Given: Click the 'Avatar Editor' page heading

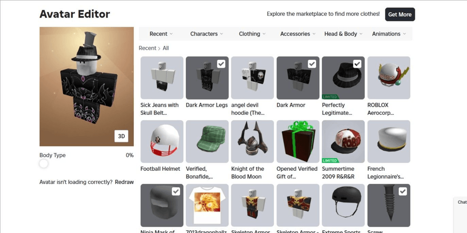Looking at the screenshot, I should 75,14.
